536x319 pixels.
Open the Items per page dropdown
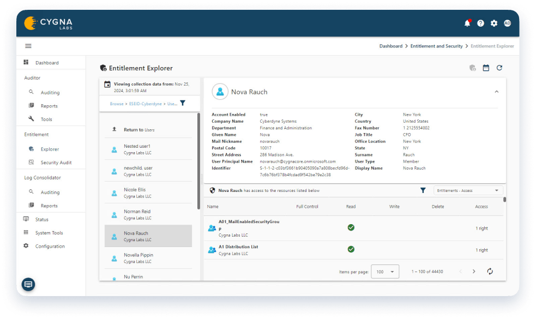[385, 271]
